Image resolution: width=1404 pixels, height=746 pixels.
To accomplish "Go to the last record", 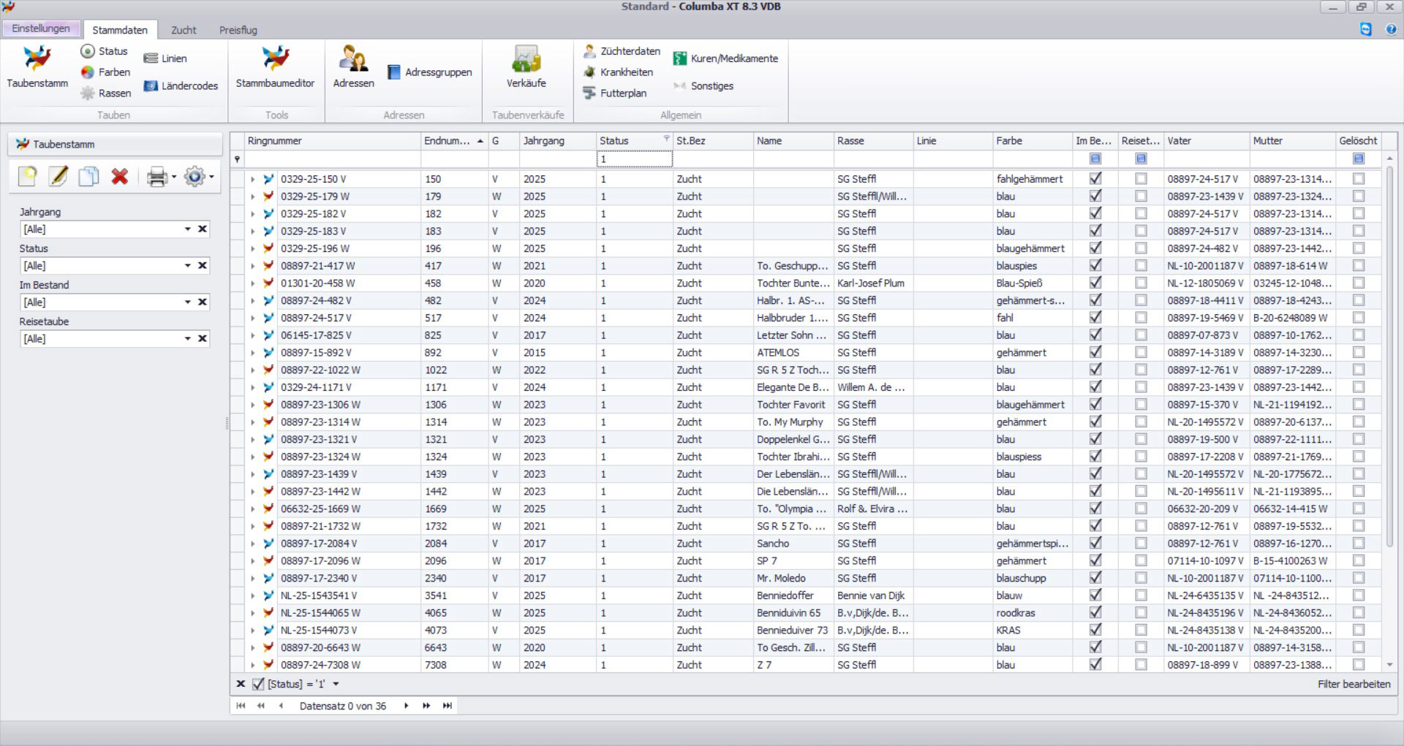I will (448, 706).
